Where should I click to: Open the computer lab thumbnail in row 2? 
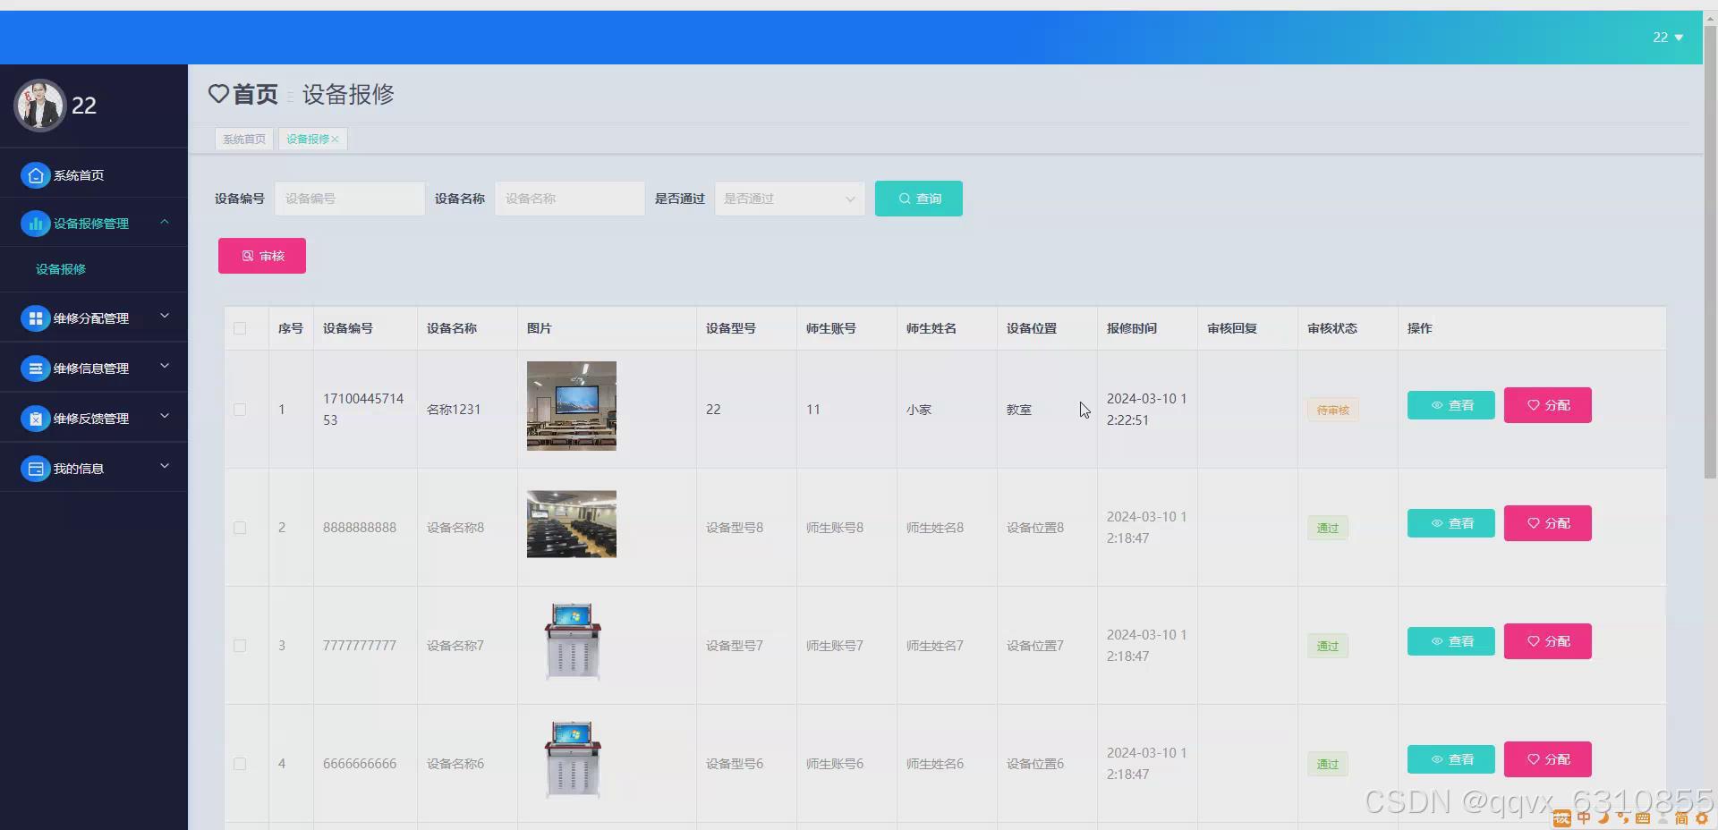(x=572, y=524)
